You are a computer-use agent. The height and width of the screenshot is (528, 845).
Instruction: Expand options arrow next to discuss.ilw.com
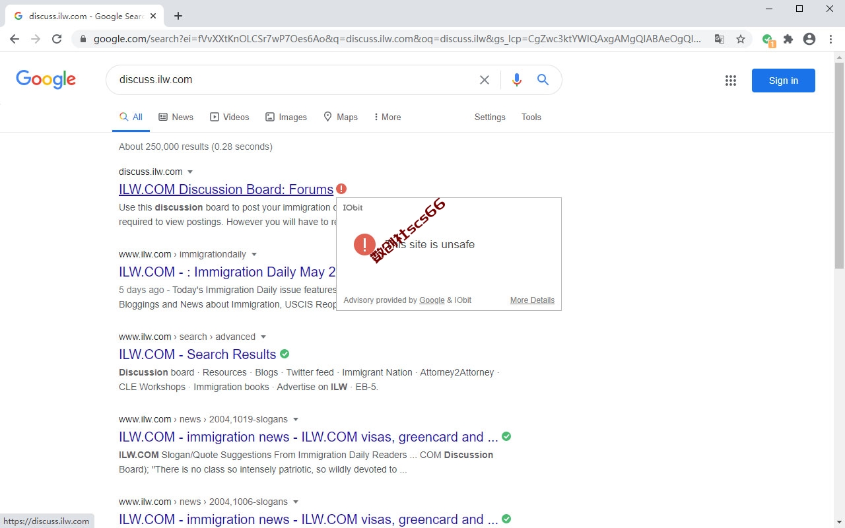(190, 172)
